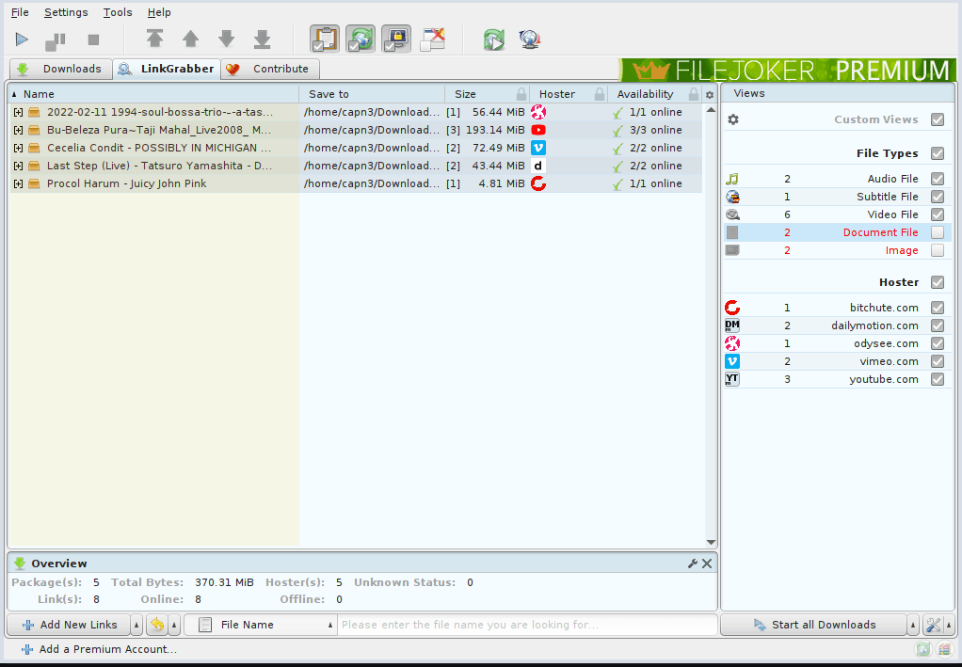Screen dimensions: 962x667
Task: Open the File Name search type dropdown
Action: 329,624
